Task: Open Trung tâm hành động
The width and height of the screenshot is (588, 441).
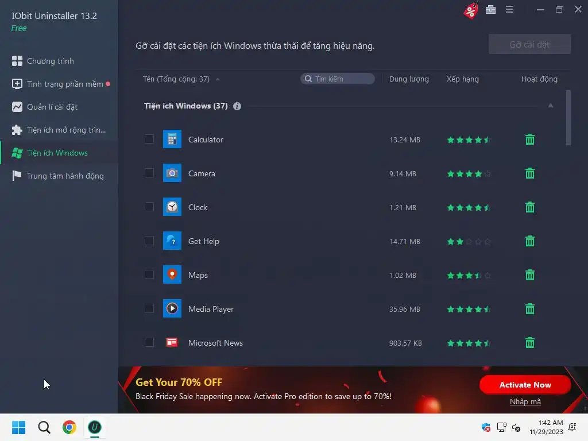Action: point(59,176)
